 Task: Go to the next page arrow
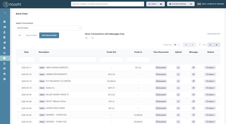point(210,45)
